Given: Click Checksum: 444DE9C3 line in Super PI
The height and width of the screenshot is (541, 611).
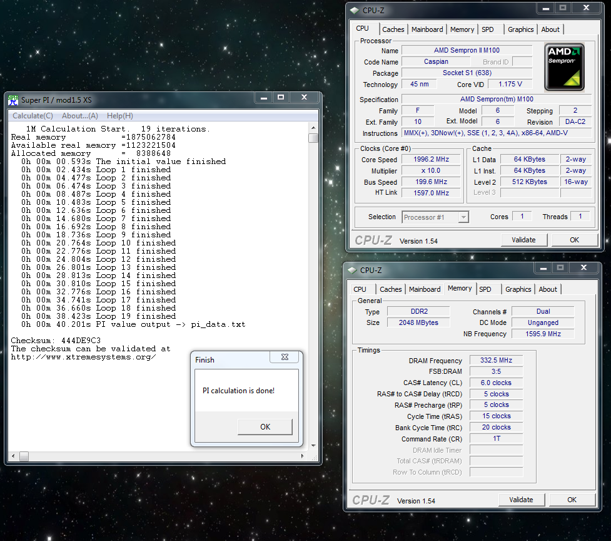Looking at the screenshot, I should point(56,341).
